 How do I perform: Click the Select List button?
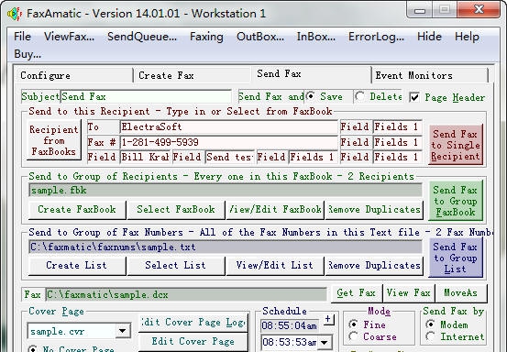176,265
